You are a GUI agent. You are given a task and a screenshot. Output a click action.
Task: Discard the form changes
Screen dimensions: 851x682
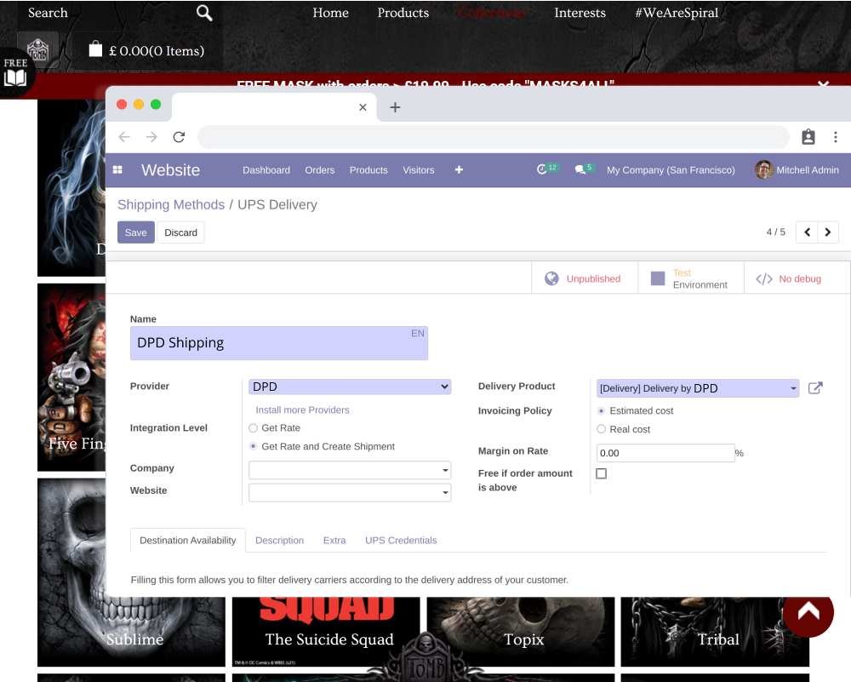point(180,232)
